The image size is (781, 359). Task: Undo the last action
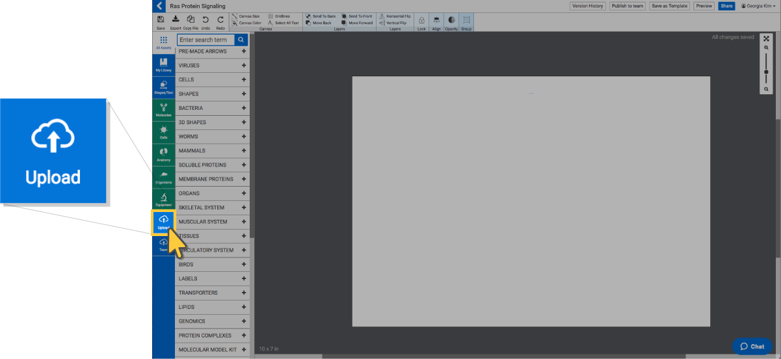[x=205, y=23]
